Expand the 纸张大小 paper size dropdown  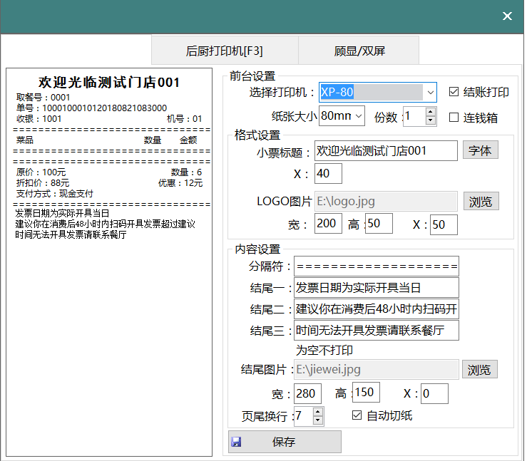[358, 115]
